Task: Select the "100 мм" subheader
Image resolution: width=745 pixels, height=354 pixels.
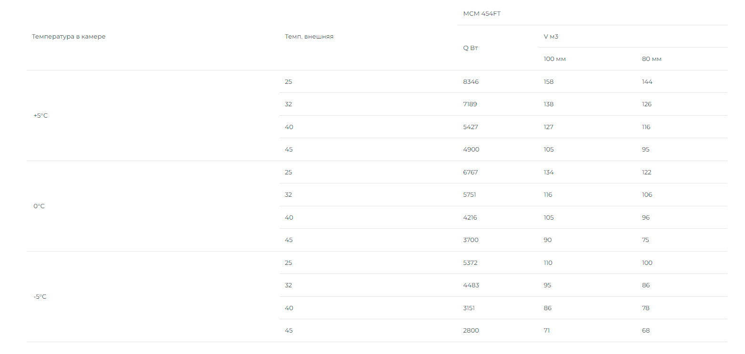Action: click(x=554, y=59)
